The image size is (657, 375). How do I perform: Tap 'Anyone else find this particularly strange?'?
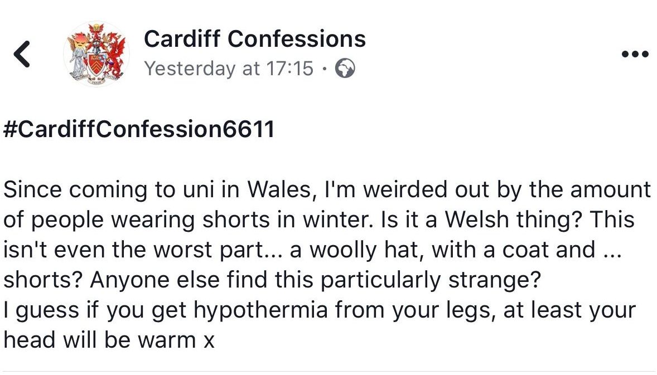point(316,280)
